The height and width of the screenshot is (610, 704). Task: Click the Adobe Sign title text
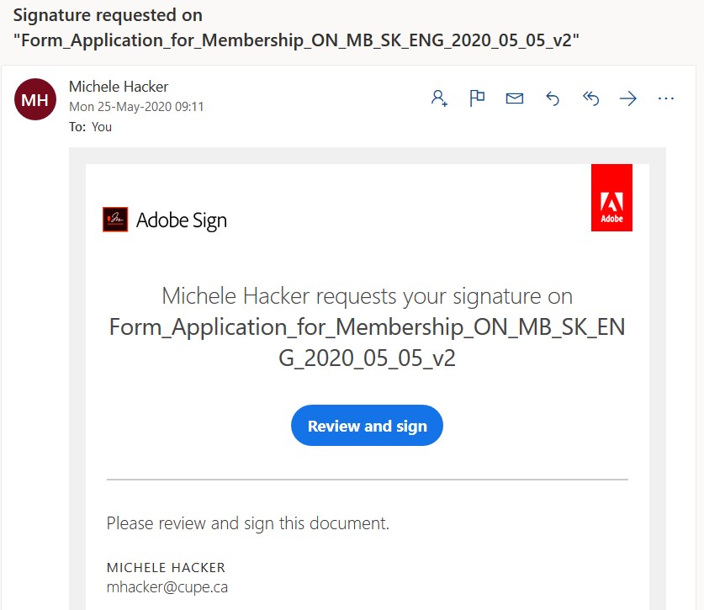pos(182,220)
